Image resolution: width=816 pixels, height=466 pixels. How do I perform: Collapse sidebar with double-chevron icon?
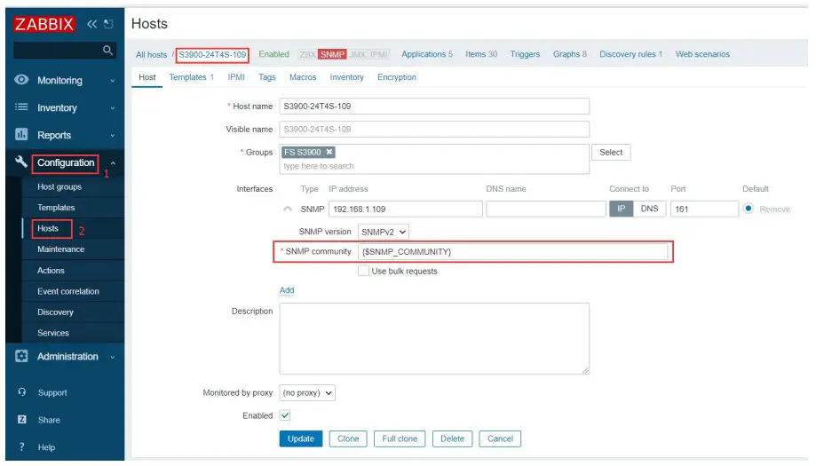(91, 24)
